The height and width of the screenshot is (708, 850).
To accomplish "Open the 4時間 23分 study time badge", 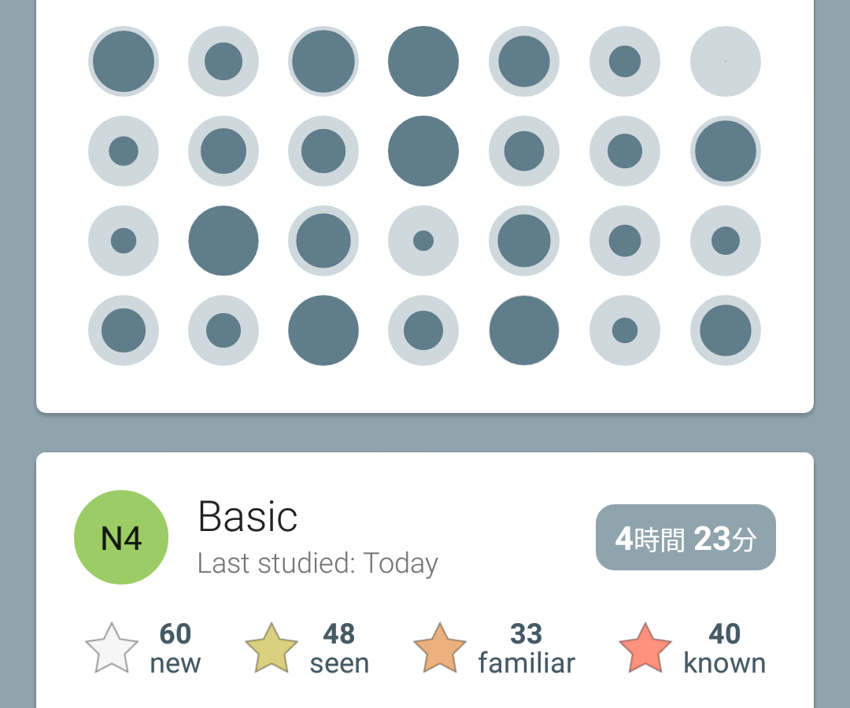I will click(x=686, y=537).
